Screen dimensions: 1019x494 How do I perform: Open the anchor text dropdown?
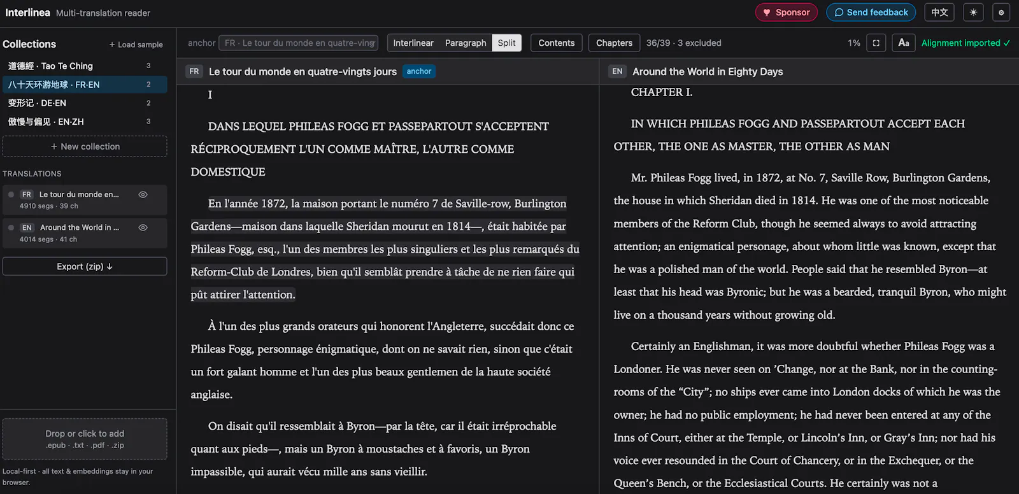(x=299, y=43)
